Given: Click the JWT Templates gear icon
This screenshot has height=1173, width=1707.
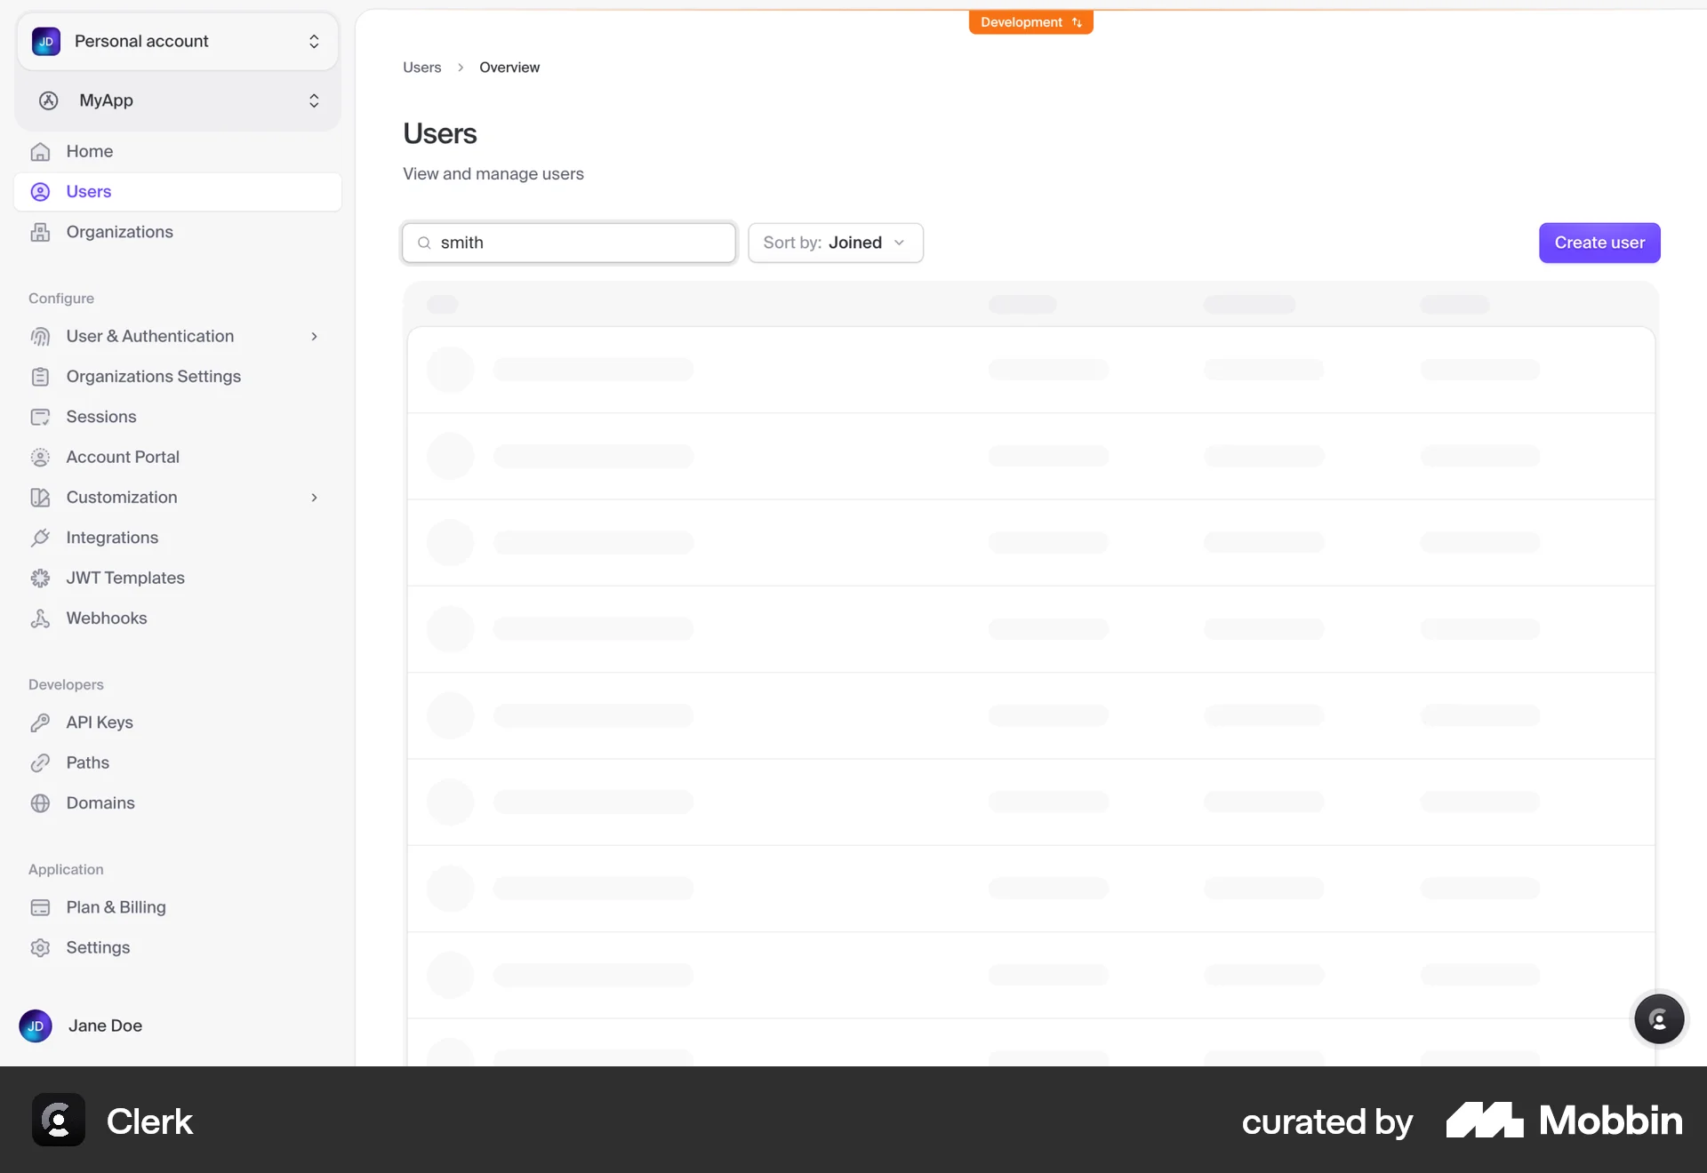Looking at the screenshot, I should pos(41,578).
